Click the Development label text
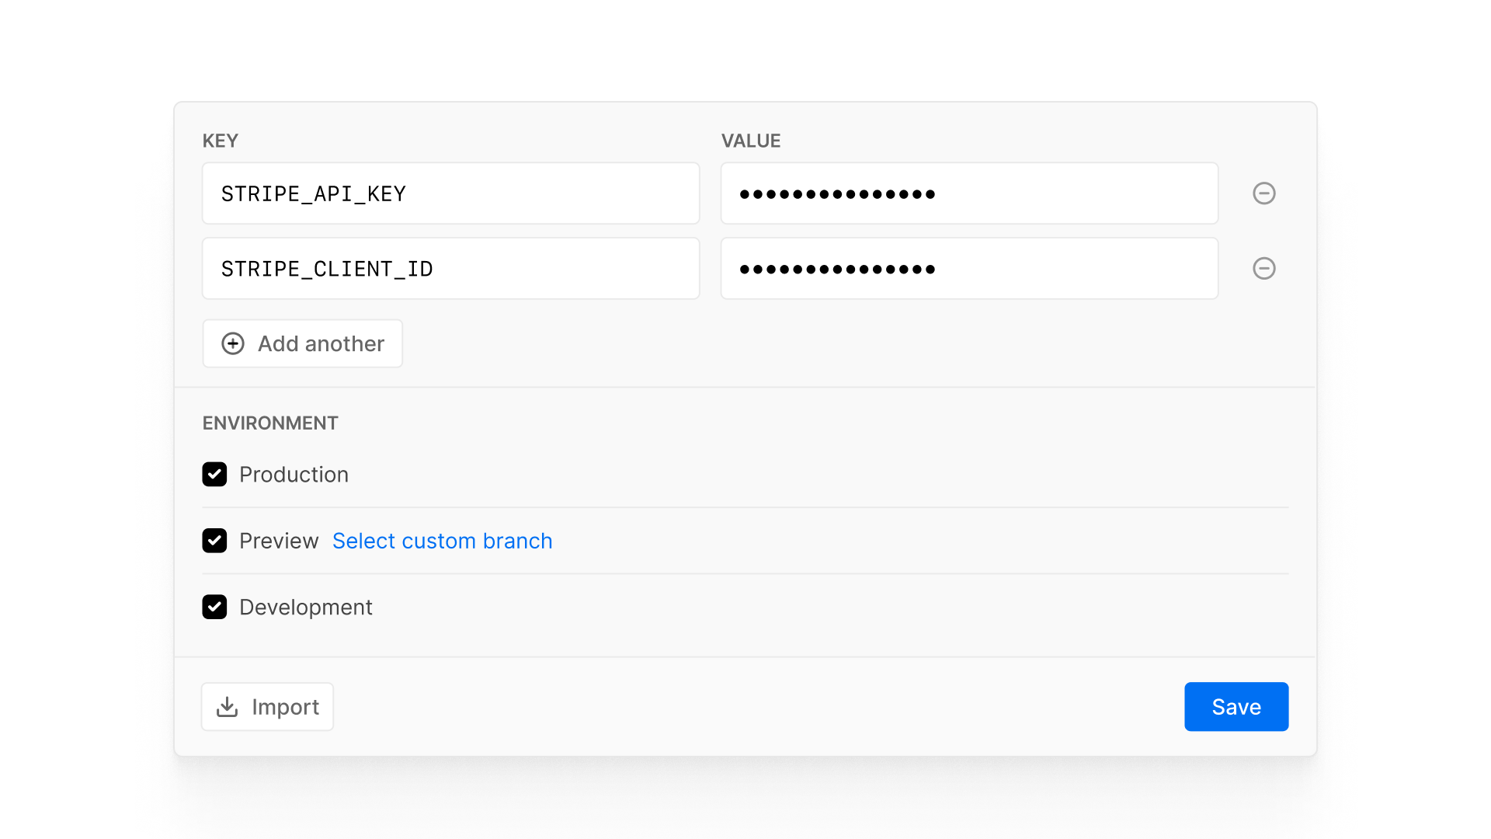The image size is (1491, 839). [305, 607]
